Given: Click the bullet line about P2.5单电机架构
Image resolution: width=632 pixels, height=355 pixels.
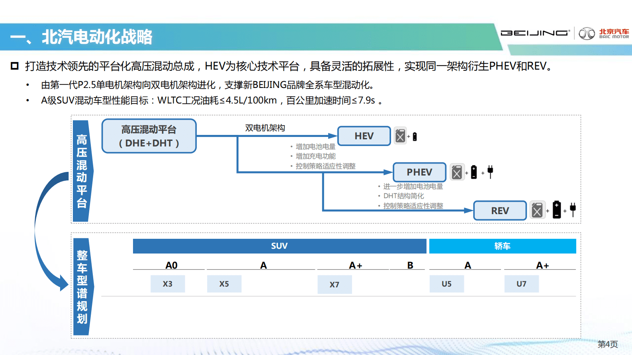Looking at the screenshot, I should coord(207,85).
